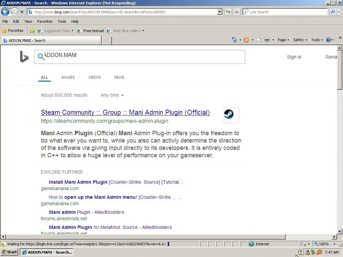Expand the Home button dropdown arrow
This screenshot has width=343, height=257.
pyautogui.click(x=240, y=40)
